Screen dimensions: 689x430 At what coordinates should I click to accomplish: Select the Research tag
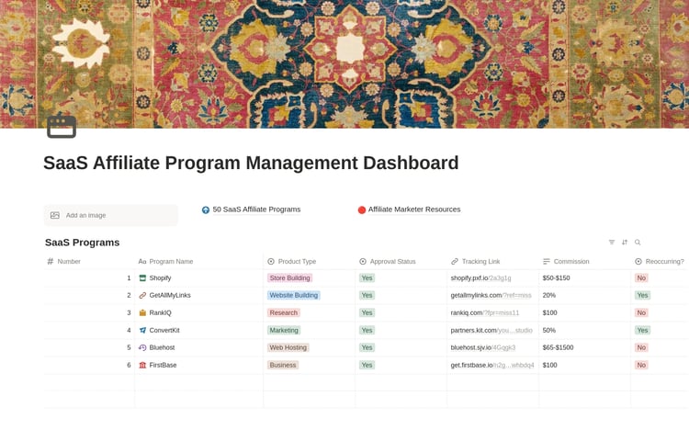click(x=284, y=312)
